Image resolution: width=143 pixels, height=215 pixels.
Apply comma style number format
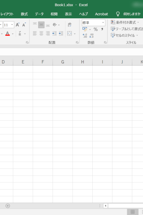[x=102, y=29]
